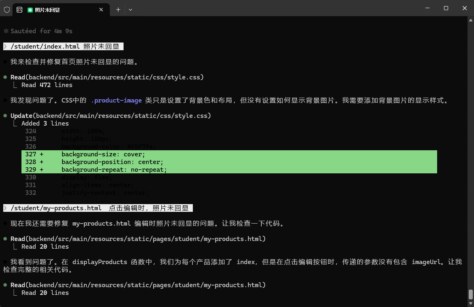
Task: Click the last 'Read 20 lines' result
Action: tap(45, 292)
